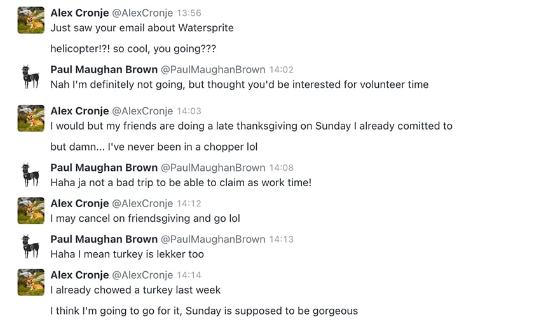Click Paul Maughan Brown's avatar at 14:02

click(x=31, y=76)
